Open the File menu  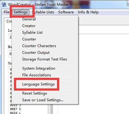click(x=6, y=12)
